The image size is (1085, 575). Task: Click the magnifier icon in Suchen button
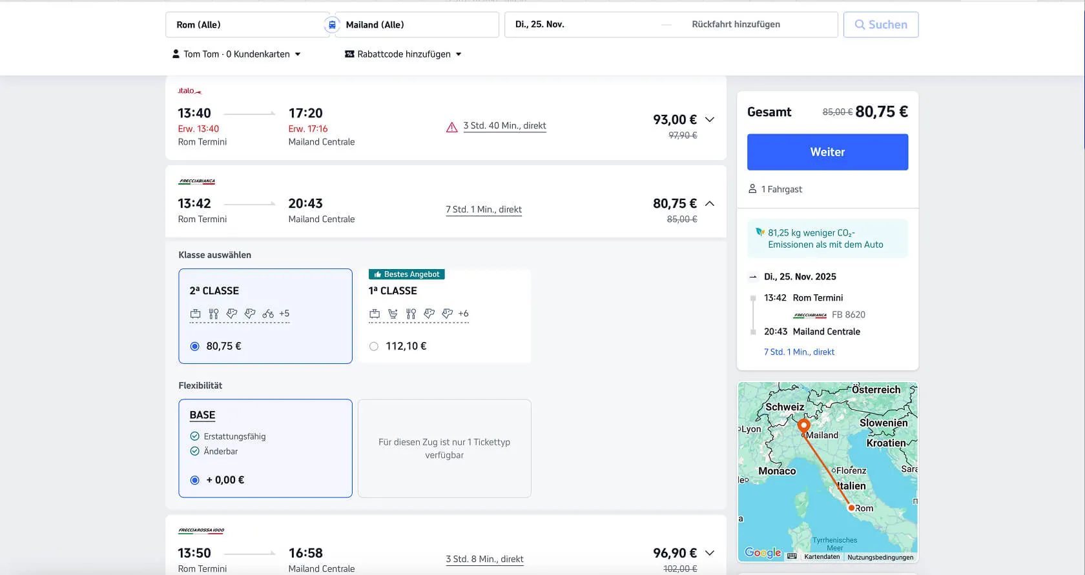[860, 25]
